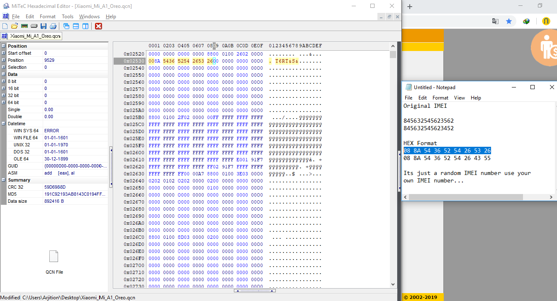Tile windows horizontally icon

pos(76,26)
